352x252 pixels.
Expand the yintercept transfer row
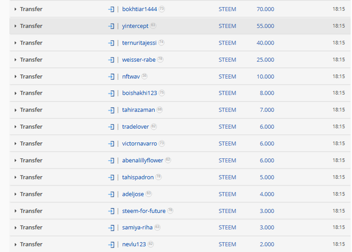(15, 26)
